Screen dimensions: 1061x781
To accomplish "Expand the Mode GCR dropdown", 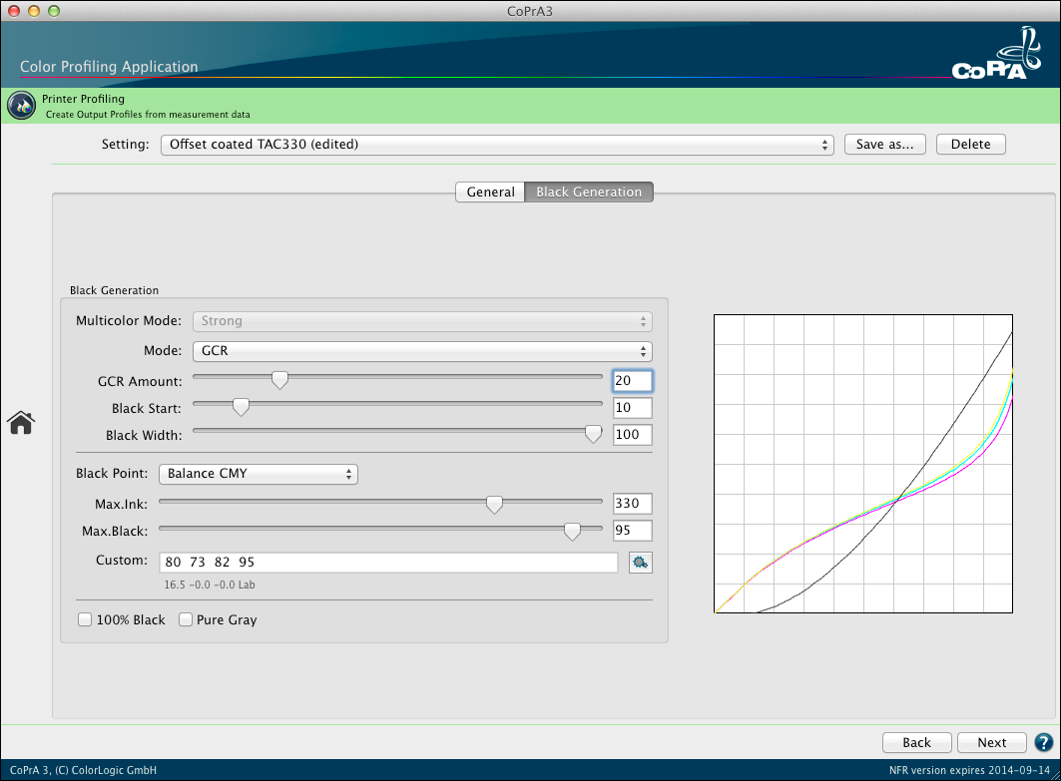I will pos(421,351).
